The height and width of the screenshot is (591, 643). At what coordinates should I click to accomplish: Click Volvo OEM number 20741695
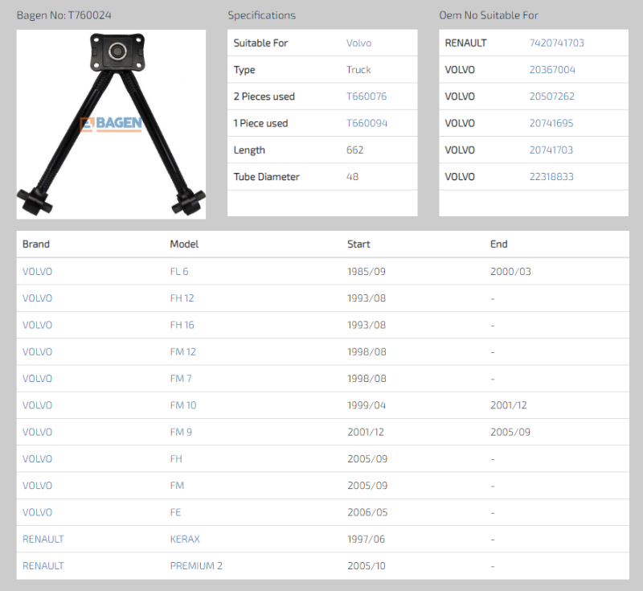coord(551,123)
